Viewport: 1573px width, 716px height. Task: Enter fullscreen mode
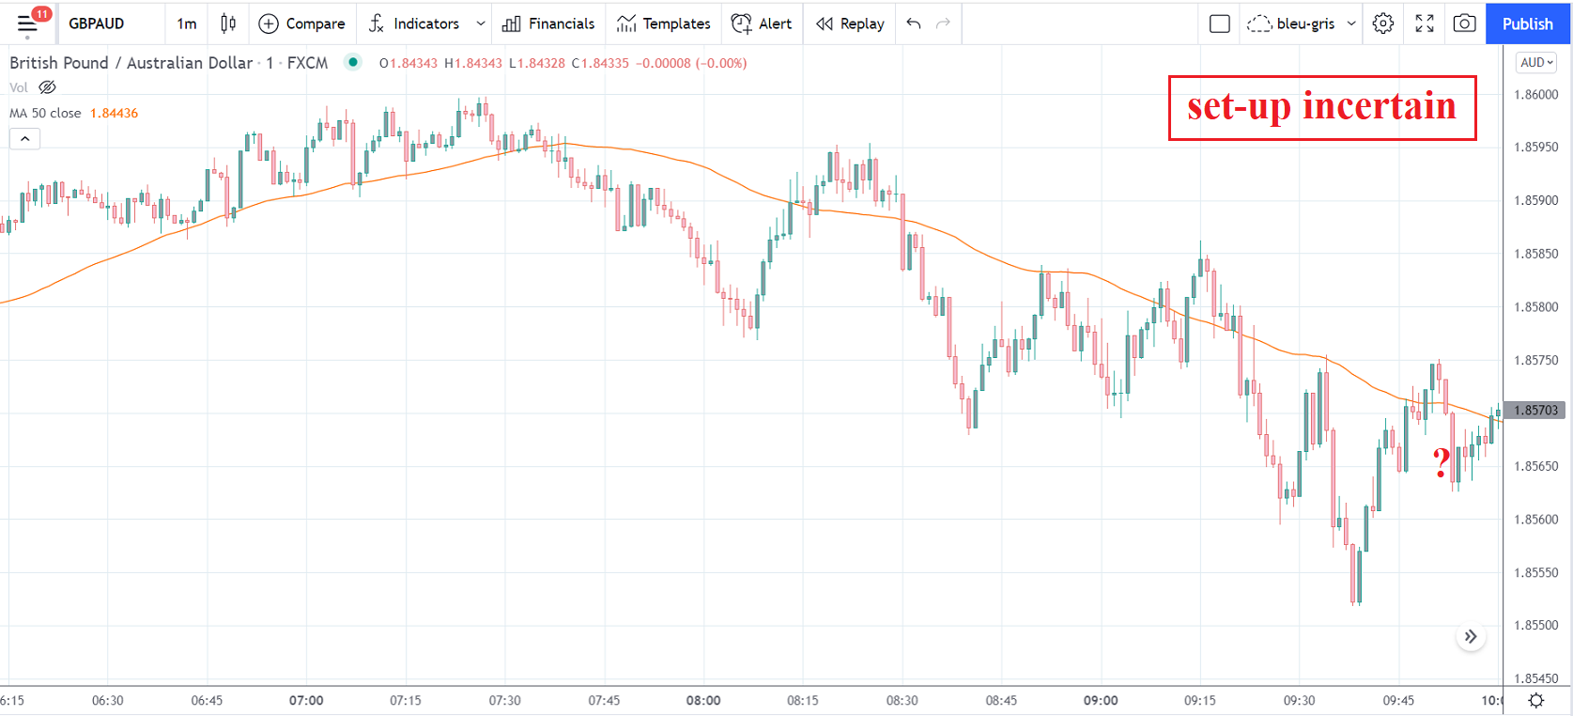[x=1425, y=23]
